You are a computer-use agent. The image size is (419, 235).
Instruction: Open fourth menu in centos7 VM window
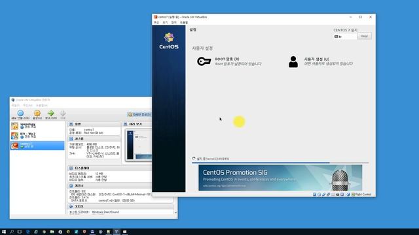184,23
